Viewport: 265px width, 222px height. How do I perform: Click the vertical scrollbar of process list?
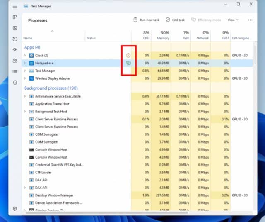[255, 55]
